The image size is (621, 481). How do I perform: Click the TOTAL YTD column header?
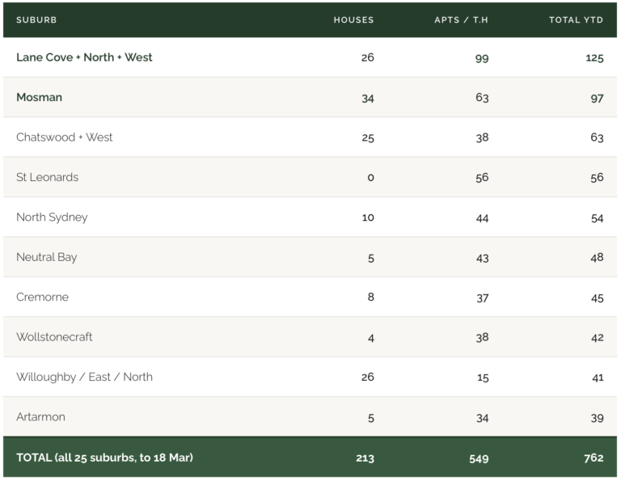(576, 20)
